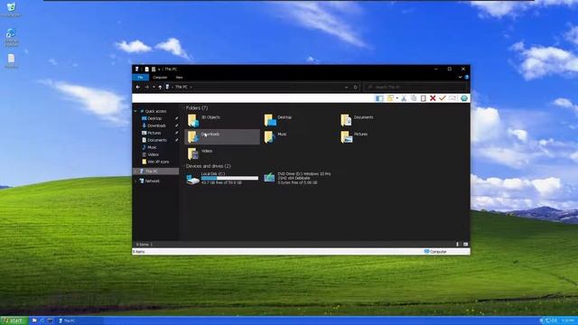
Task: Click the This PC taskbar button
Action: [x=80, y=320]
